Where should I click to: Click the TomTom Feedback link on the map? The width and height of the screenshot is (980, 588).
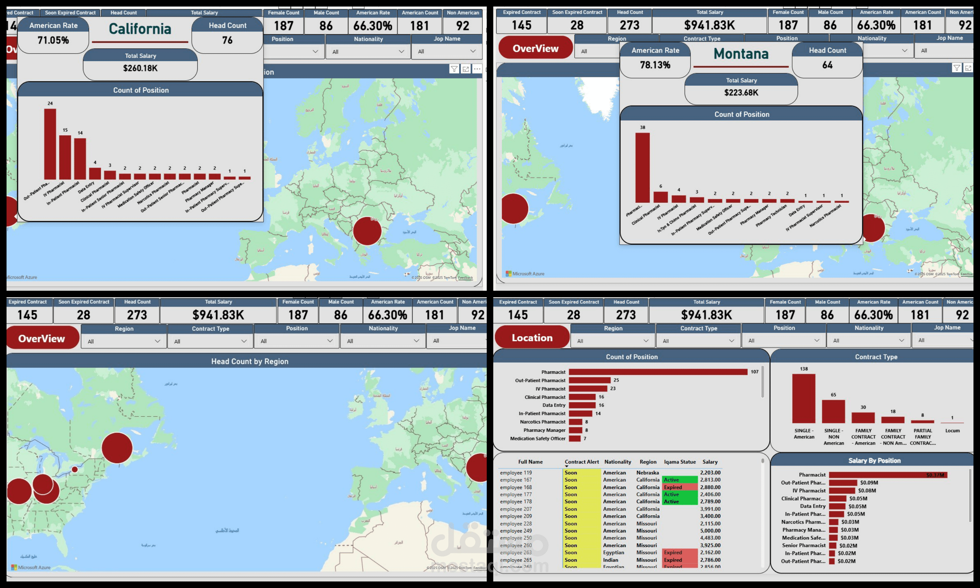465,277
